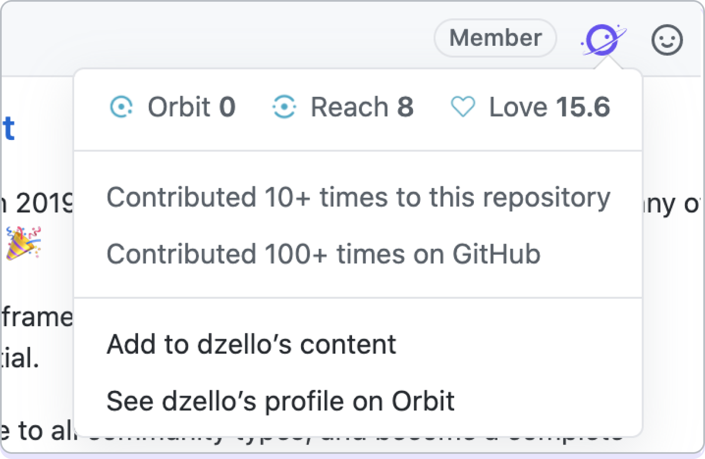Image resolution: width=705 pixels, height=459 pixels.
Task: Click the blue title link at left edge
Action: 9,128
